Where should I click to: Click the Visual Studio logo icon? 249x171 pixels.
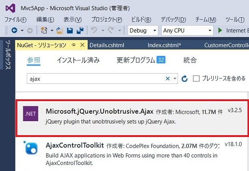click(10, 8)
